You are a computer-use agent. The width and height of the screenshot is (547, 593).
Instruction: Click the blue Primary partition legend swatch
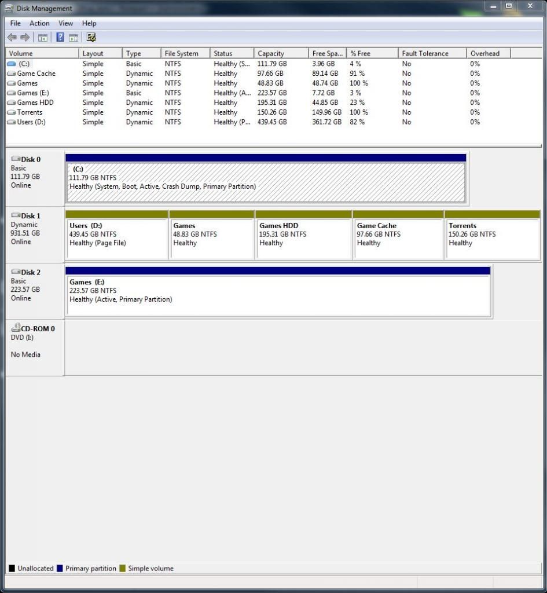click(60, 568)
